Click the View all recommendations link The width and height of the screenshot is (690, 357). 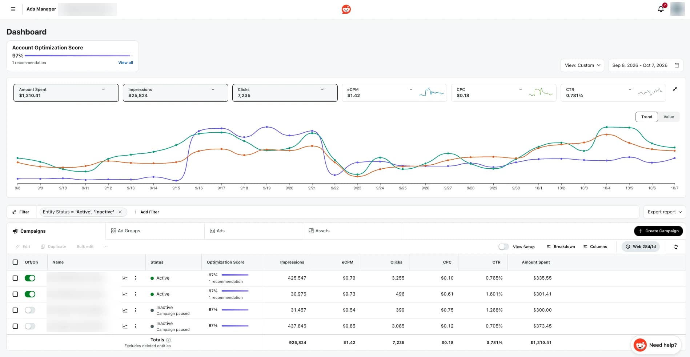[126, 63]
